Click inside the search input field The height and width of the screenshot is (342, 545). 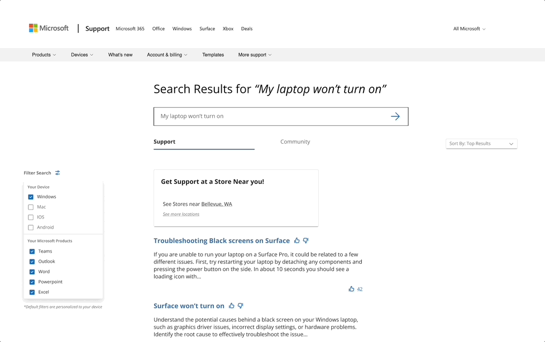(251, 116)
